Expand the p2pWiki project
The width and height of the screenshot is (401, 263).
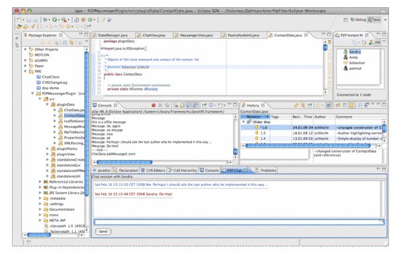click(x=25, y=60)
